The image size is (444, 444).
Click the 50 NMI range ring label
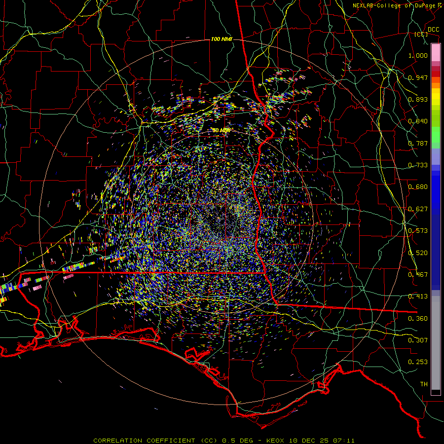(x=222, y=131)
